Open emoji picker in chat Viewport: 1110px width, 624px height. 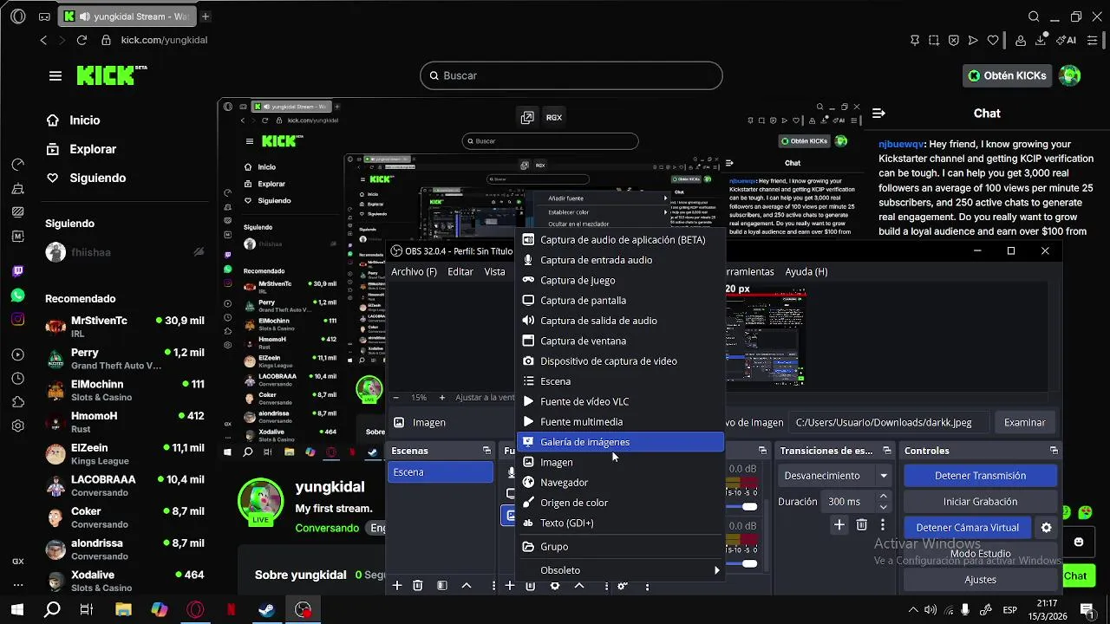pos(1079,543)
